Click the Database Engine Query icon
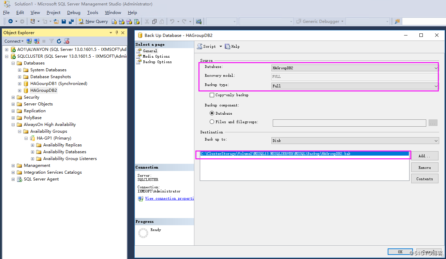This screenshot has height=259, width=446. pyautogui.click(x=114, y=21)
